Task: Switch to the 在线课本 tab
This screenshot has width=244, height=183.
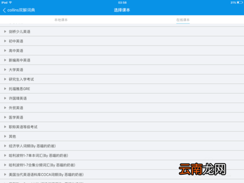Action: pyautogui.click(x=183, y=20)
